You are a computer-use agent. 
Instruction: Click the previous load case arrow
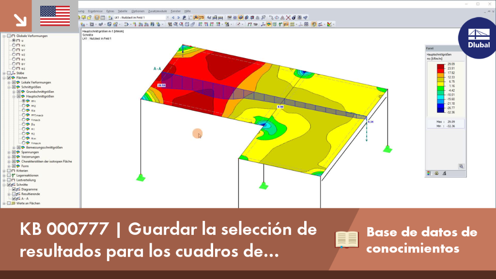[x=173, y=18]
